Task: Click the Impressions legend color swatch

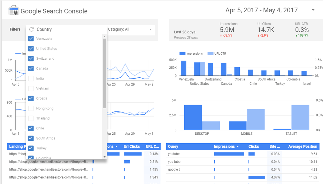Action: click(x=182, y=54)
